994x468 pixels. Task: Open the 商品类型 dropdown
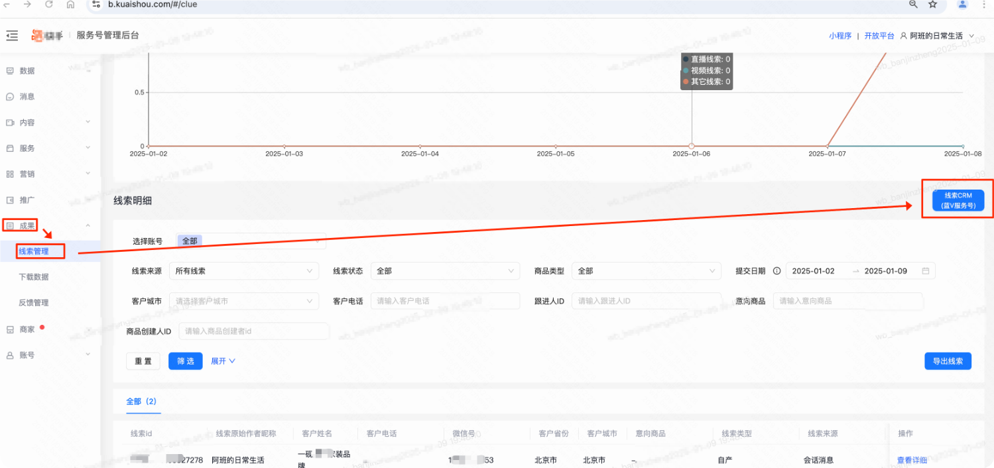(x=646, y=271)
